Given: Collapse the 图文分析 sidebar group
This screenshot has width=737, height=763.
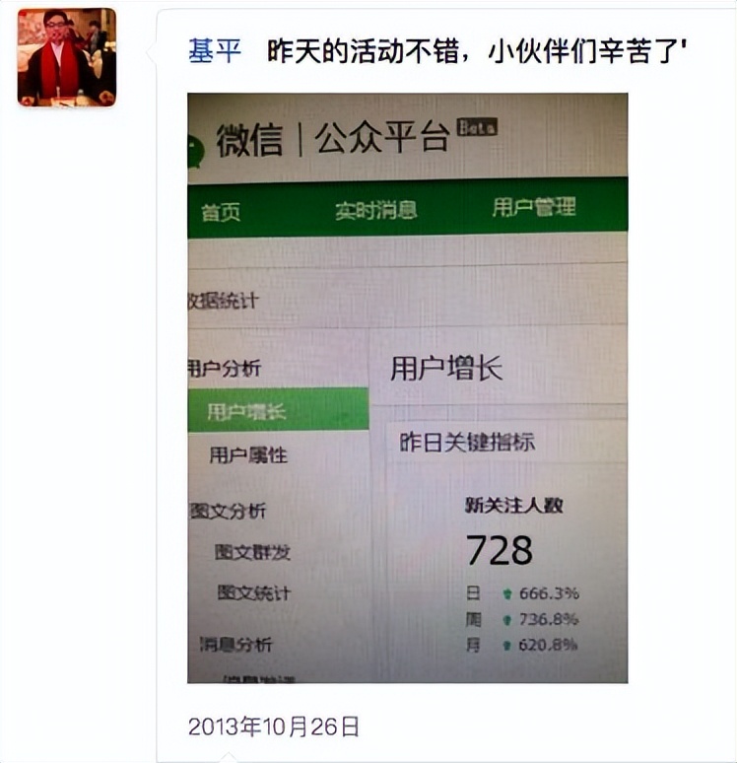Looking at the screenshot, I should (228, 511).
